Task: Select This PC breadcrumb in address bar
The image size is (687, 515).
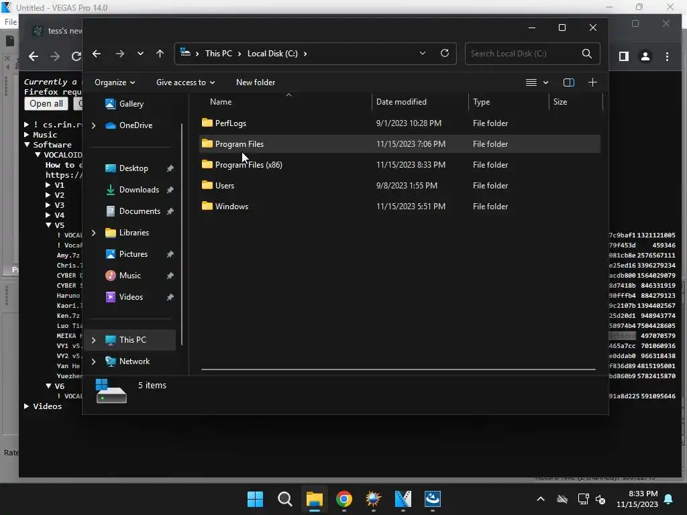Action: click(x=219, y=54)
